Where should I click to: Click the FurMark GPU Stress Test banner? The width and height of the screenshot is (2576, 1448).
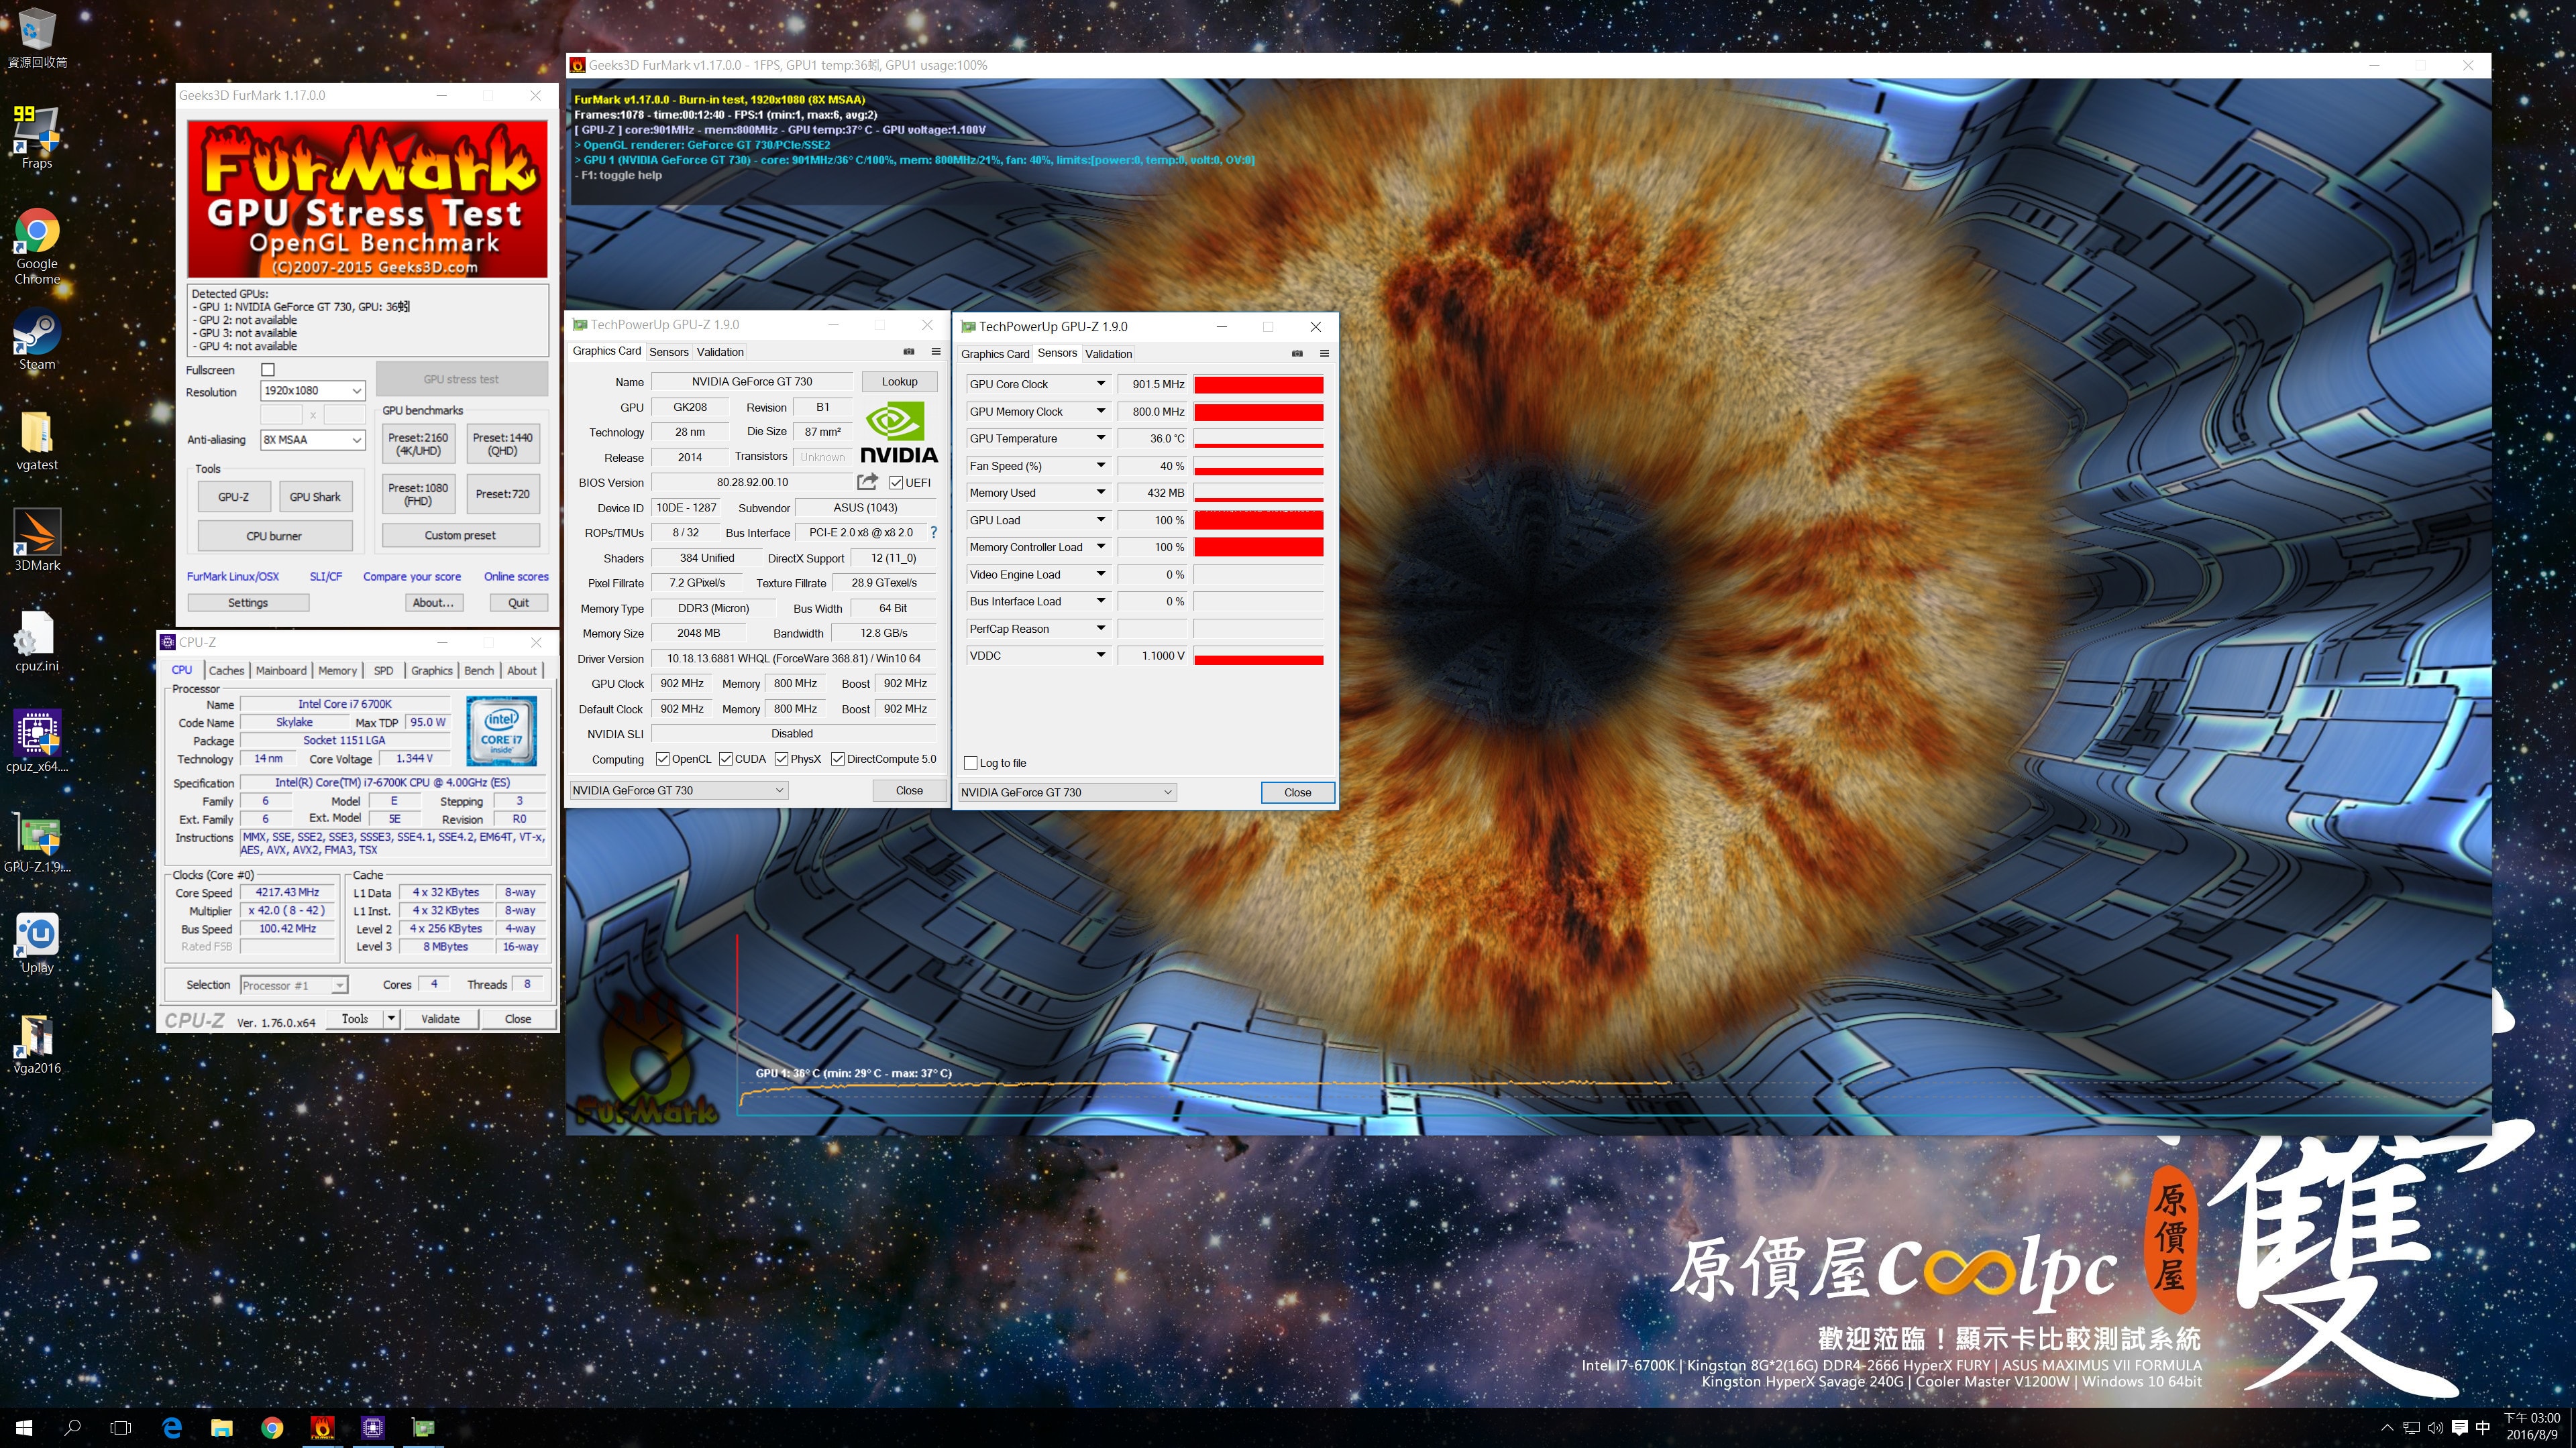click(x=367, y=199)
